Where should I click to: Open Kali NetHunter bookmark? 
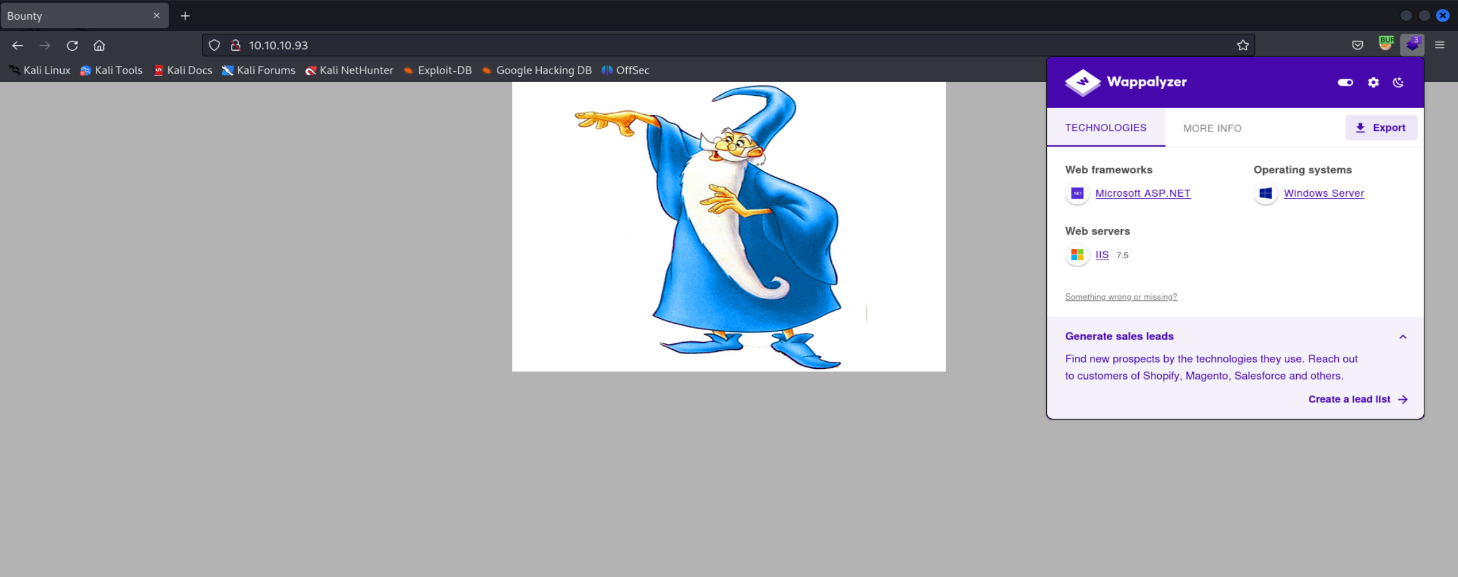click(349, 70)
